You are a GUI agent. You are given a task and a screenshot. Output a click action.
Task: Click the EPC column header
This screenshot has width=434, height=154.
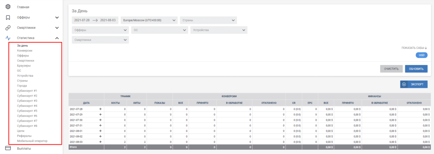tap(310, 103)
